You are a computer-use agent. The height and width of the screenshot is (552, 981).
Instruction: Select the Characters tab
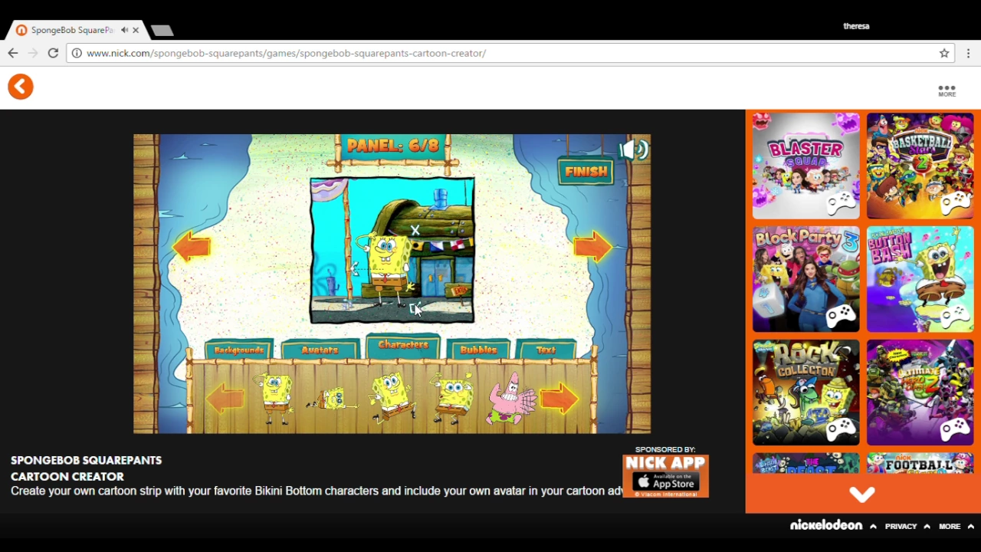tap(403, 346)
